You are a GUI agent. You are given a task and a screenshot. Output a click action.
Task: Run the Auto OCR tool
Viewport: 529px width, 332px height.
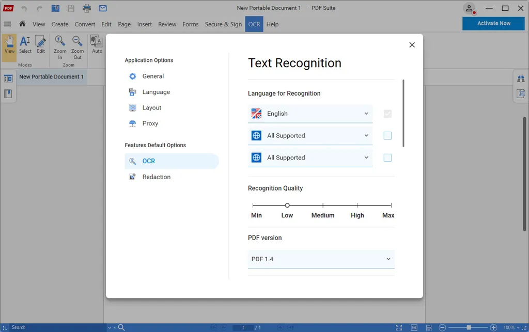pos(97,45)
